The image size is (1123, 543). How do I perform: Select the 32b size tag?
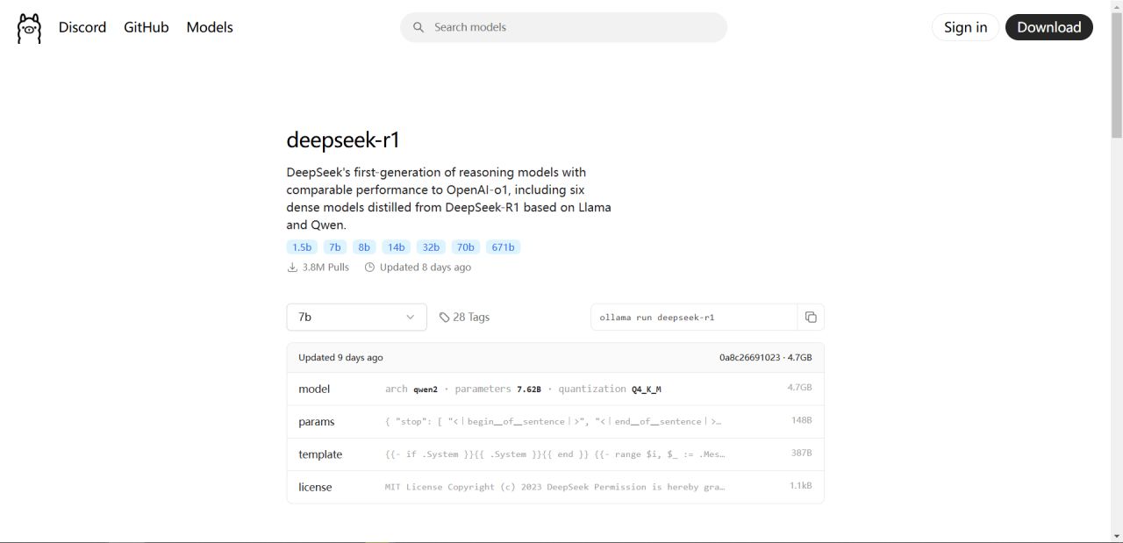pyautogui.click(x=431, y=247)
